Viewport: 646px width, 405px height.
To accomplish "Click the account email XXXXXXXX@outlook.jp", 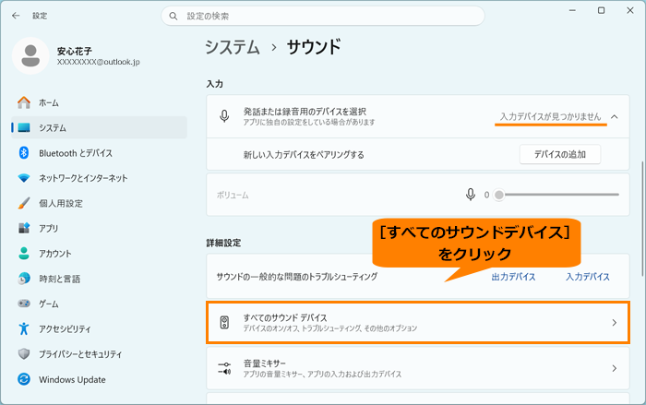I will (x=99, y=62).
